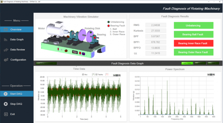Screen dimensions: 223x123
Task: Click the '2. Inner Race' legend text
Action: coord(117,32)
